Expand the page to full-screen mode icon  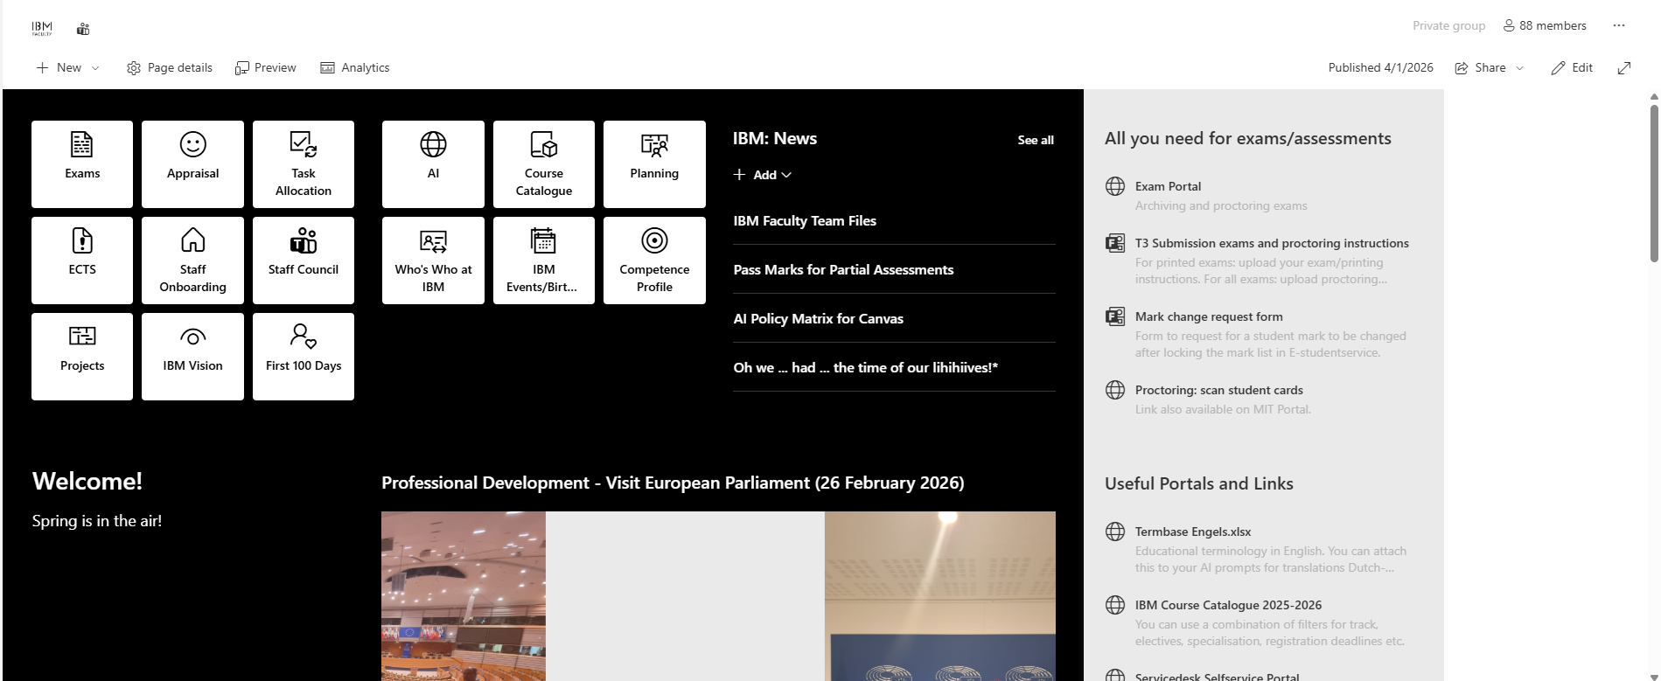(1624, 67)
